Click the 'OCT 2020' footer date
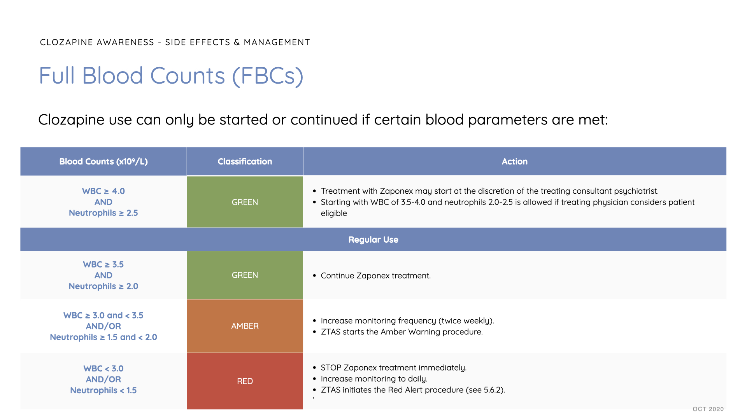The width and height of the screenshot is (747, 420). [708, 409]
